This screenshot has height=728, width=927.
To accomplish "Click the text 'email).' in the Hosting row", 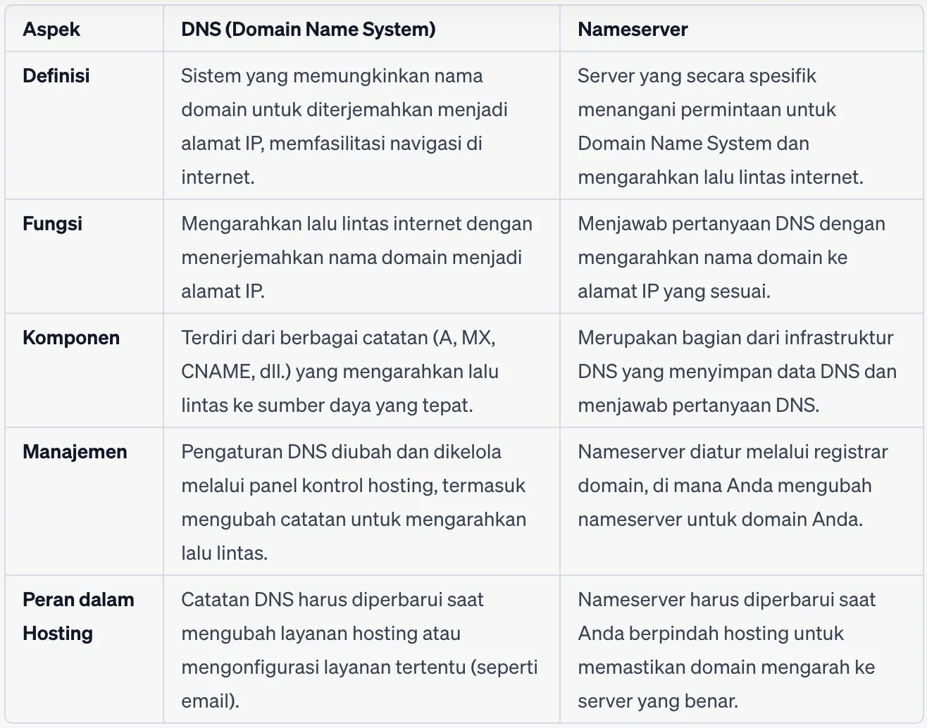I will click(210, 701).
